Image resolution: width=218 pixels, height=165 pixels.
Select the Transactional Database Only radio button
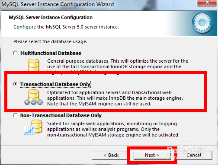coord(16,84)
